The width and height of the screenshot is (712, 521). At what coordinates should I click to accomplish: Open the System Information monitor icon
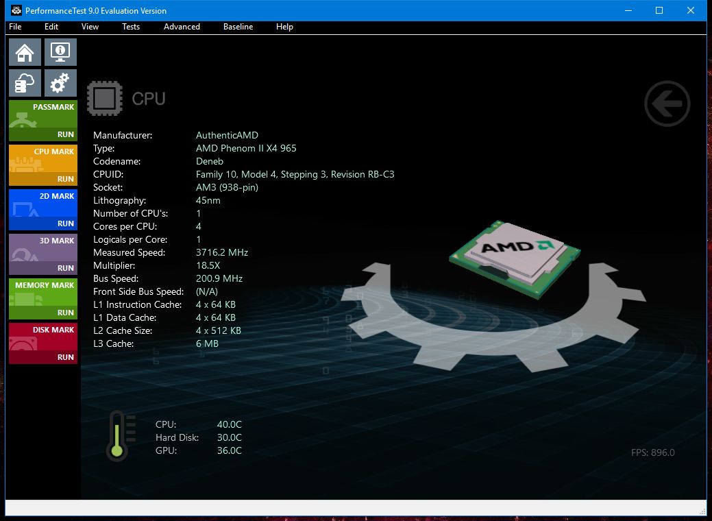coord(60,52)
